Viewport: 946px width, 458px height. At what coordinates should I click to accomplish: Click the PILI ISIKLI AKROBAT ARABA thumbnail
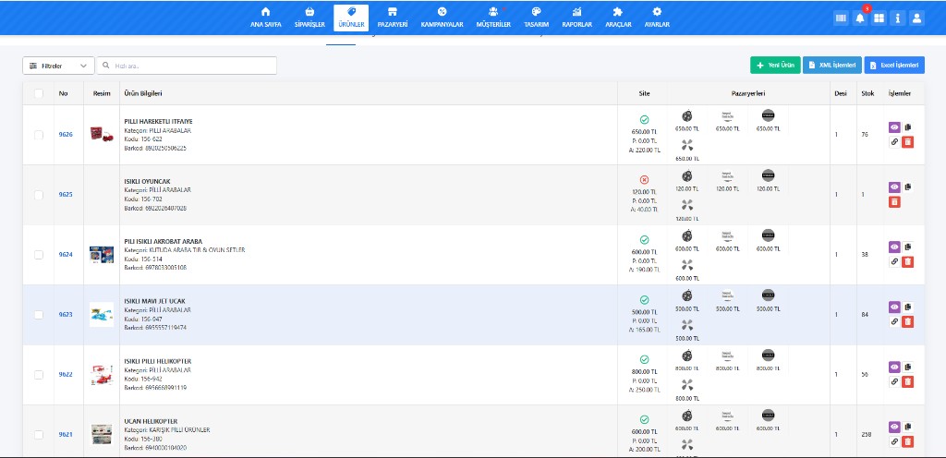(102, 254)
